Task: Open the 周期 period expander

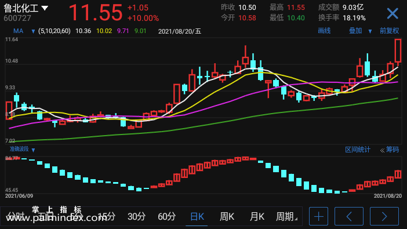Action: (x=286, y=216)
